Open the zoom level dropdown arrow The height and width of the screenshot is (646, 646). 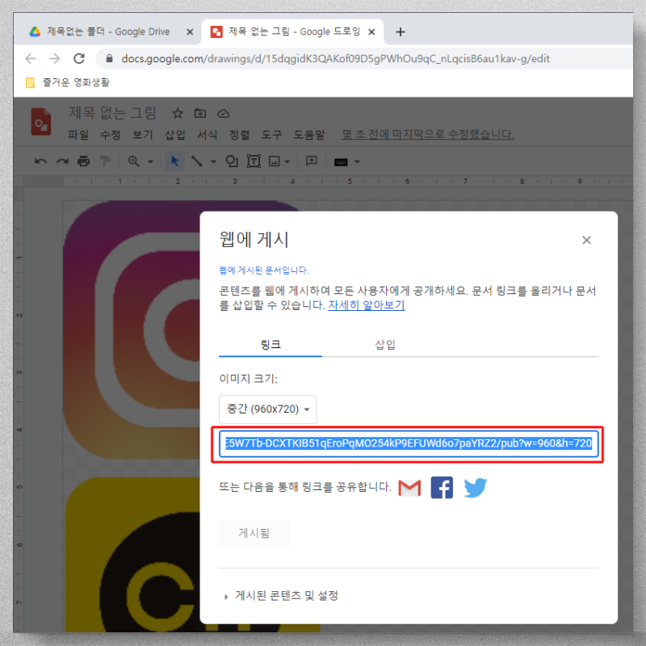pyautogui.click(x=150, y=162)
